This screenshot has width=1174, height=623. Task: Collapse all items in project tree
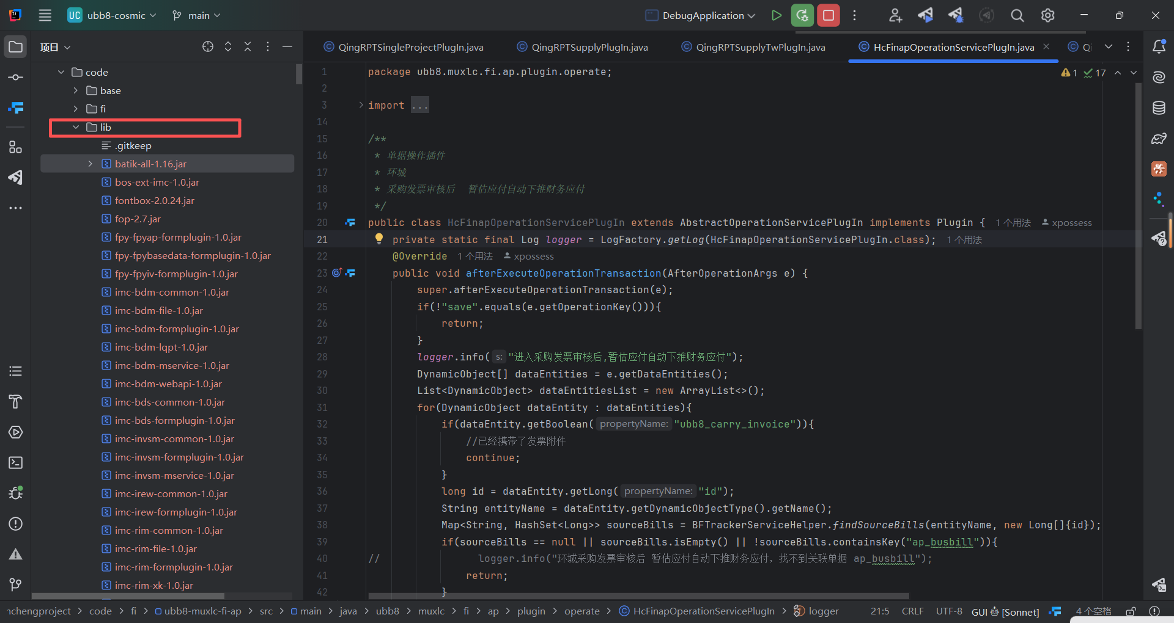[x=248, y=46]
